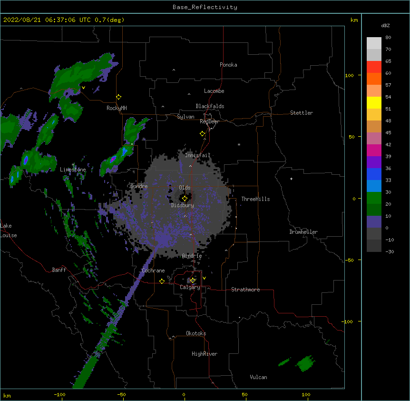Select the red 60–65 dBZ legend swatch
The height and width of the screenshot is (401, 410).
[374, 67]
